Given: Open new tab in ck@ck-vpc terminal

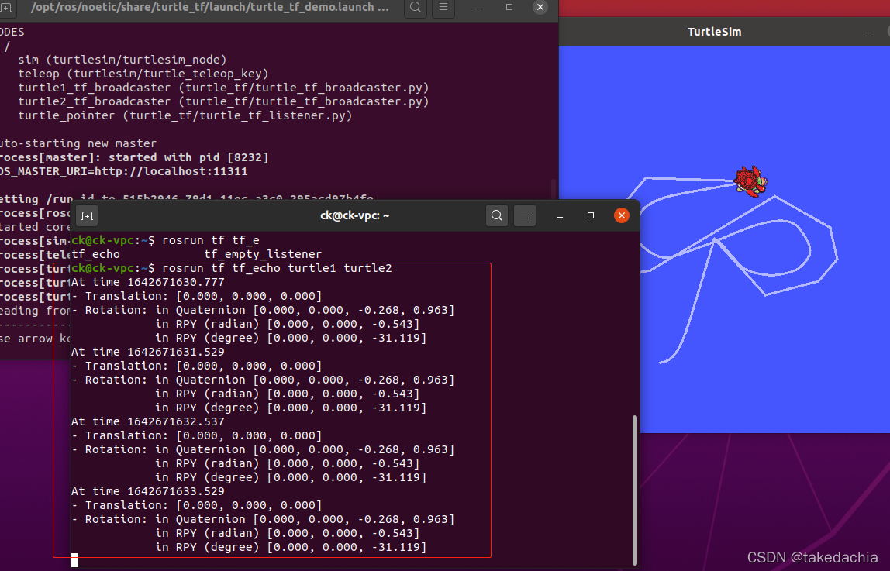Looking at the screenshot, I should point(87,215).
